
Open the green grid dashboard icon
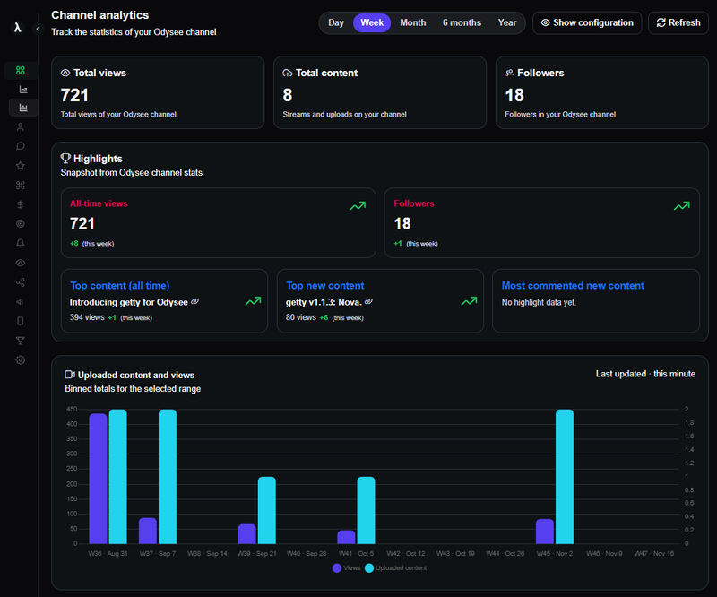tap(21, 70)
